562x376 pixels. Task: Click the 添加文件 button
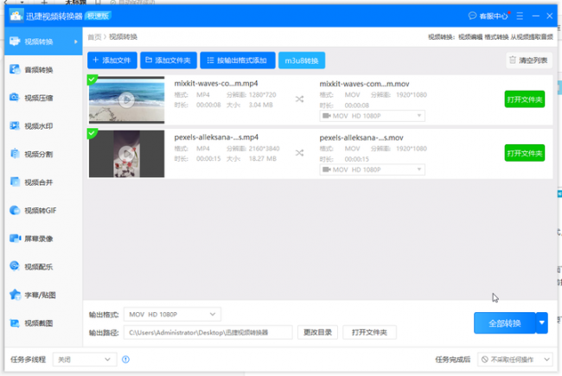tap(112, 61)
